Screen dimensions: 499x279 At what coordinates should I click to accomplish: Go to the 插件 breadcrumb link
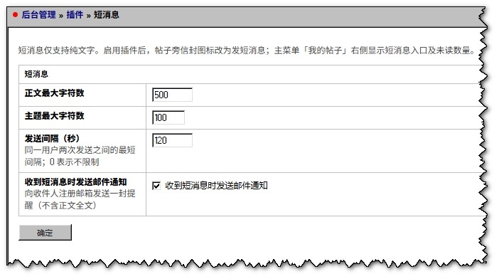(x=75, y=15)
